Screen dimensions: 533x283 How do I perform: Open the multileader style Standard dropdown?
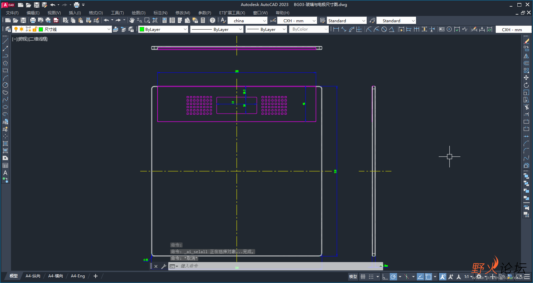coord(413,21)
